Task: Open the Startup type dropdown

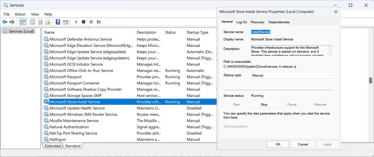Action: (x=292, y=75)
